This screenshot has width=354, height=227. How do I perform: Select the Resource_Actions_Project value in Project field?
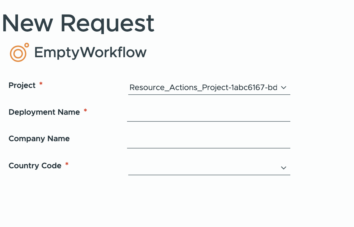[203, 87]
